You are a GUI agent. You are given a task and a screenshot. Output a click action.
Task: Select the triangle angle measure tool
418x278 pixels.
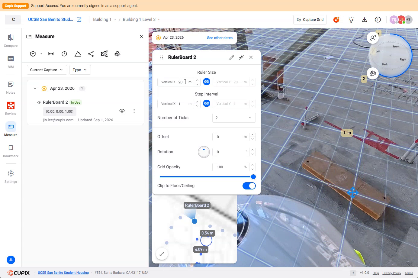click(x=78, y=54)
